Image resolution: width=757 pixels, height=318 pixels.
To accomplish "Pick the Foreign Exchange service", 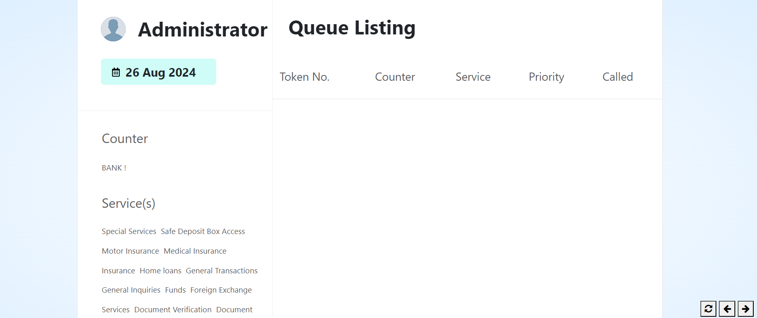I will point(221,290).
